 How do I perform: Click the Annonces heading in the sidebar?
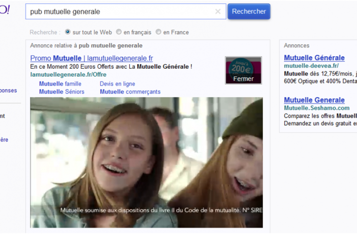coord(297,46)
